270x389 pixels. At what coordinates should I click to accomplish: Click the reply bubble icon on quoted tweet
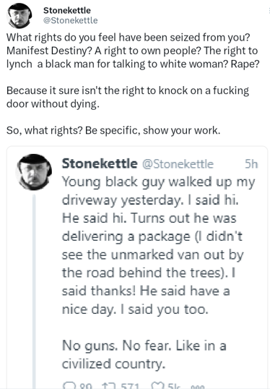[69, 386]
